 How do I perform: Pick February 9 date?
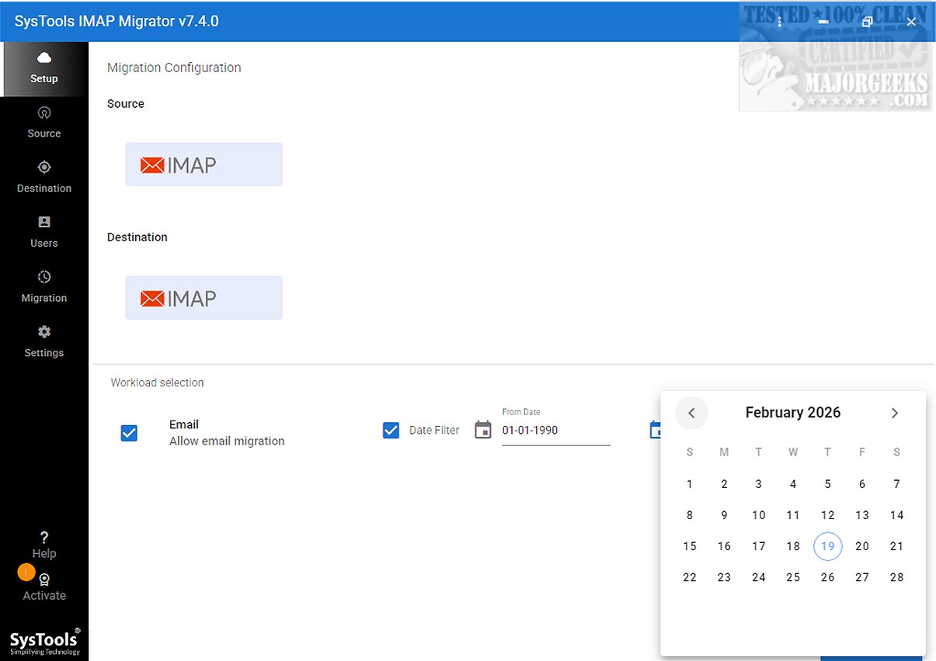724,515
